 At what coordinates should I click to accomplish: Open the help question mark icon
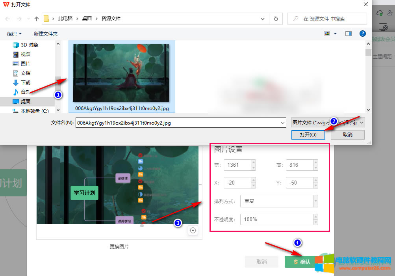click(363, 34)
